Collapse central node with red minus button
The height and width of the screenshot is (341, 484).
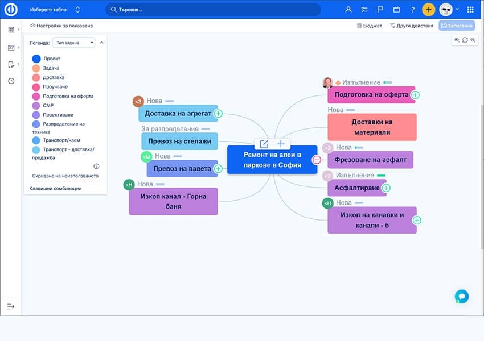317,160
